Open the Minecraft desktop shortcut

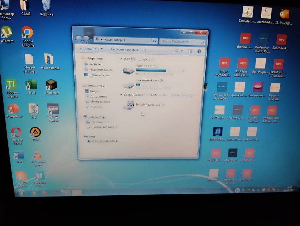pyautogui.click(x=52, y=87)
